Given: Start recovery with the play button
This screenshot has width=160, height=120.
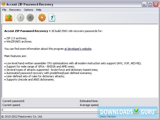Looking at the screenshot, I should (20, 18).
